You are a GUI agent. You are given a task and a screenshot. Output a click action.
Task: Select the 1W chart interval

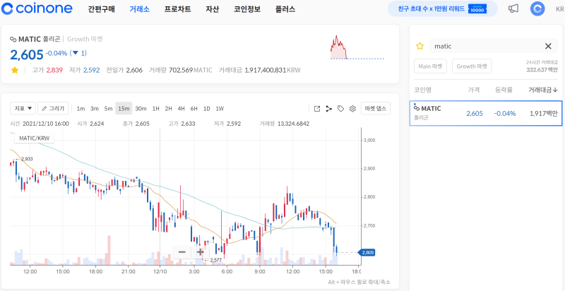220,108
